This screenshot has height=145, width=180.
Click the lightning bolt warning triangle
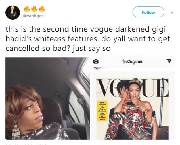102,109
